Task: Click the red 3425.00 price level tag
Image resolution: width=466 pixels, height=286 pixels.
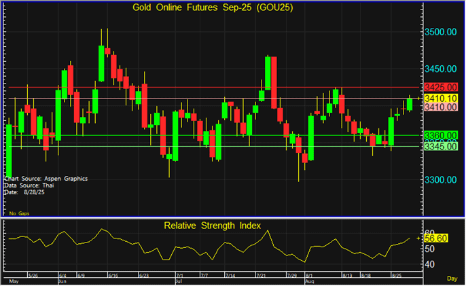Action: [440, 88]
